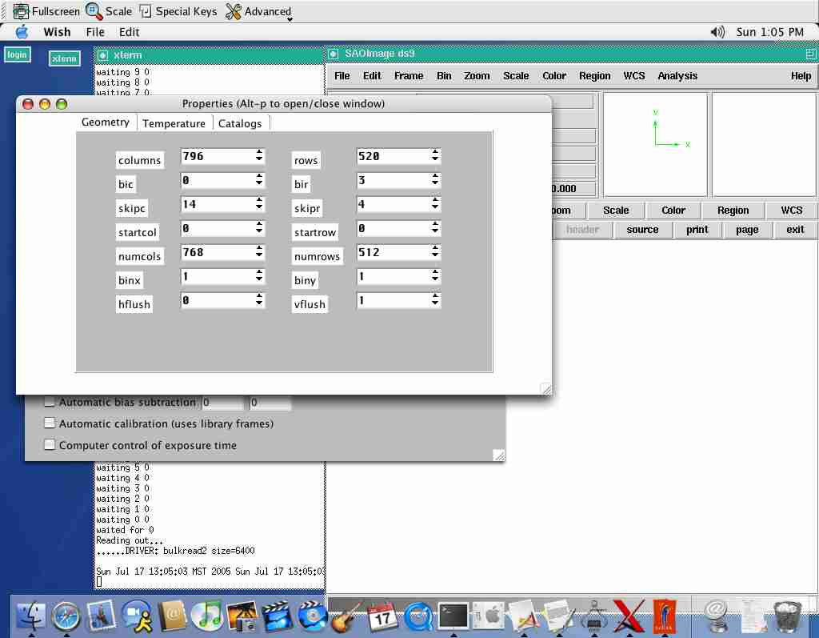Open the ds9 Frame menu
The image size is (819, 638).
(409, 76)
